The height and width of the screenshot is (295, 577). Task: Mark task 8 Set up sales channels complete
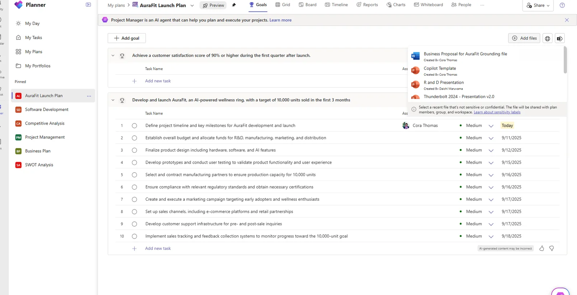tap(135, 212)
